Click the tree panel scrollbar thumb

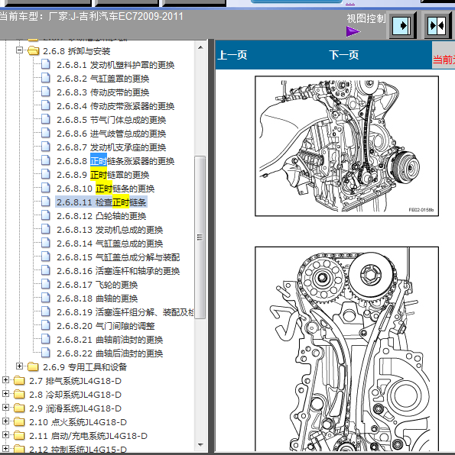tap(200, 237)
